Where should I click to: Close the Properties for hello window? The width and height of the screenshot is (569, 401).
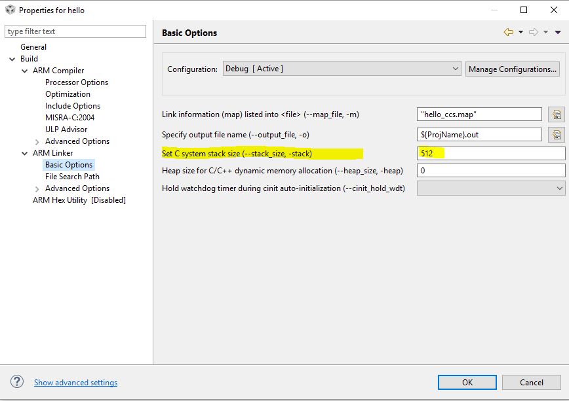coord(554,10)
